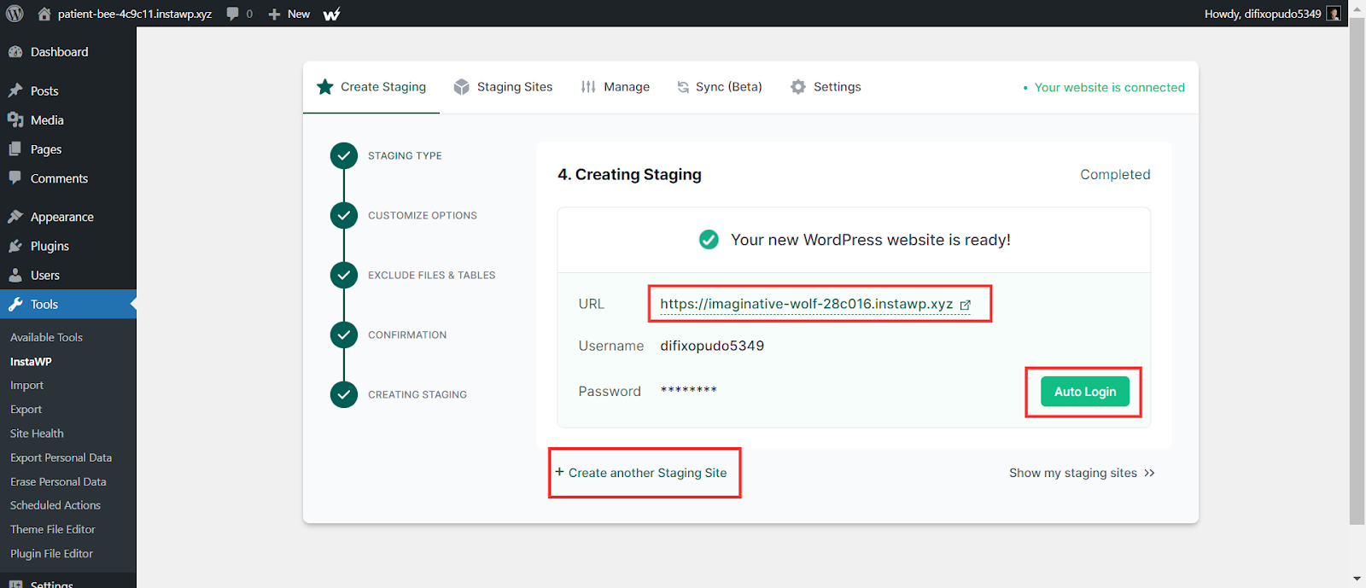Click the Tools wrench icon
This screenshot has height=588, width=1366.
click(15, 304)
